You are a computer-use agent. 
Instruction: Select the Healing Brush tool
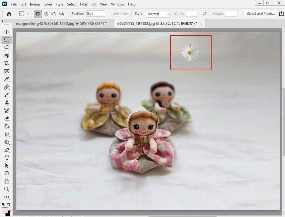click(7, 87)
